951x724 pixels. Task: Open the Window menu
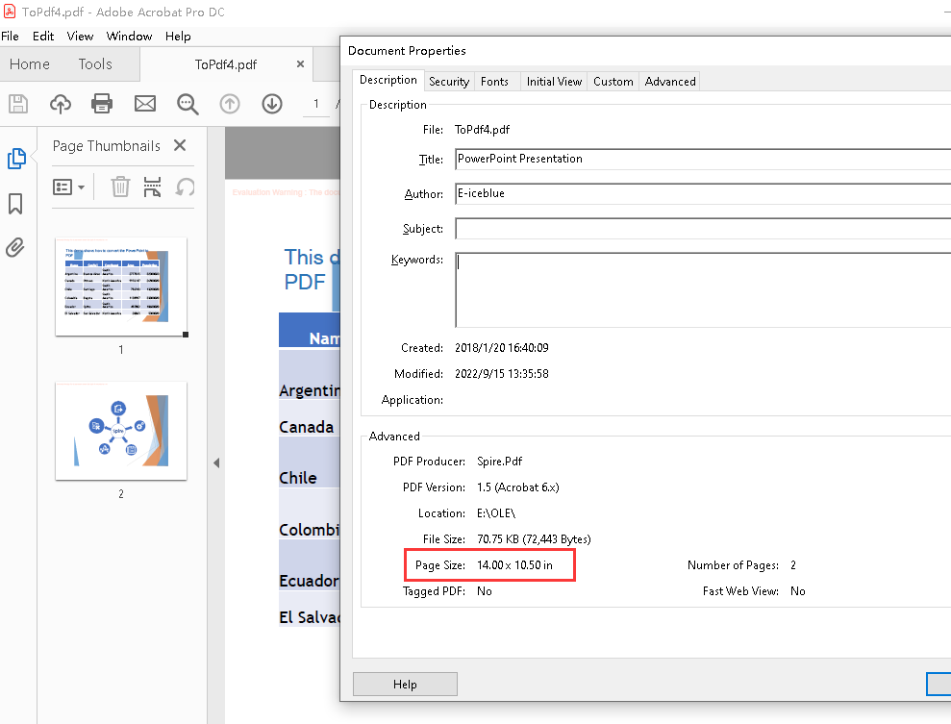(x=129, y=36)
